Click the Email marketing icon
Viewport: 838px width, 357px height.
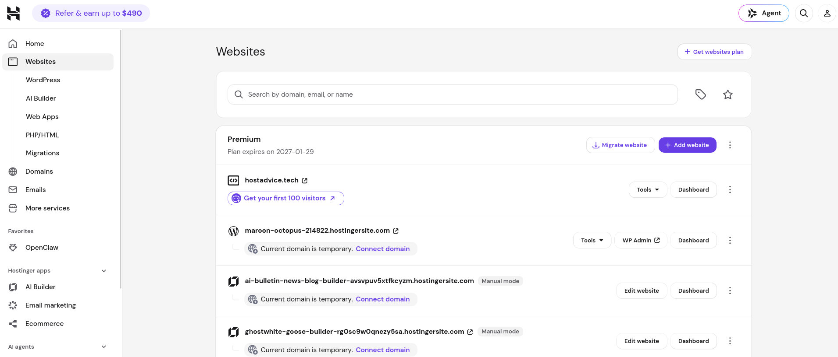[x=13, y=305]
